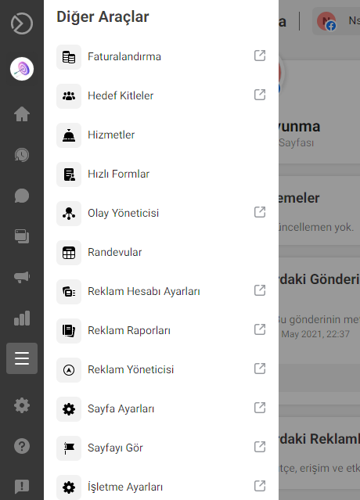Open Hızlı Formlar entry

pos(161,174)
